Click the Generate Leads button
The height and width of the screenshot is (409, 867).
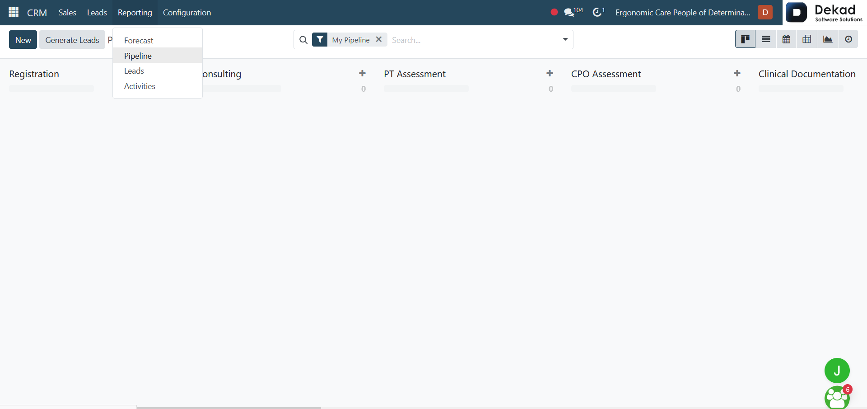click(72, 40)
